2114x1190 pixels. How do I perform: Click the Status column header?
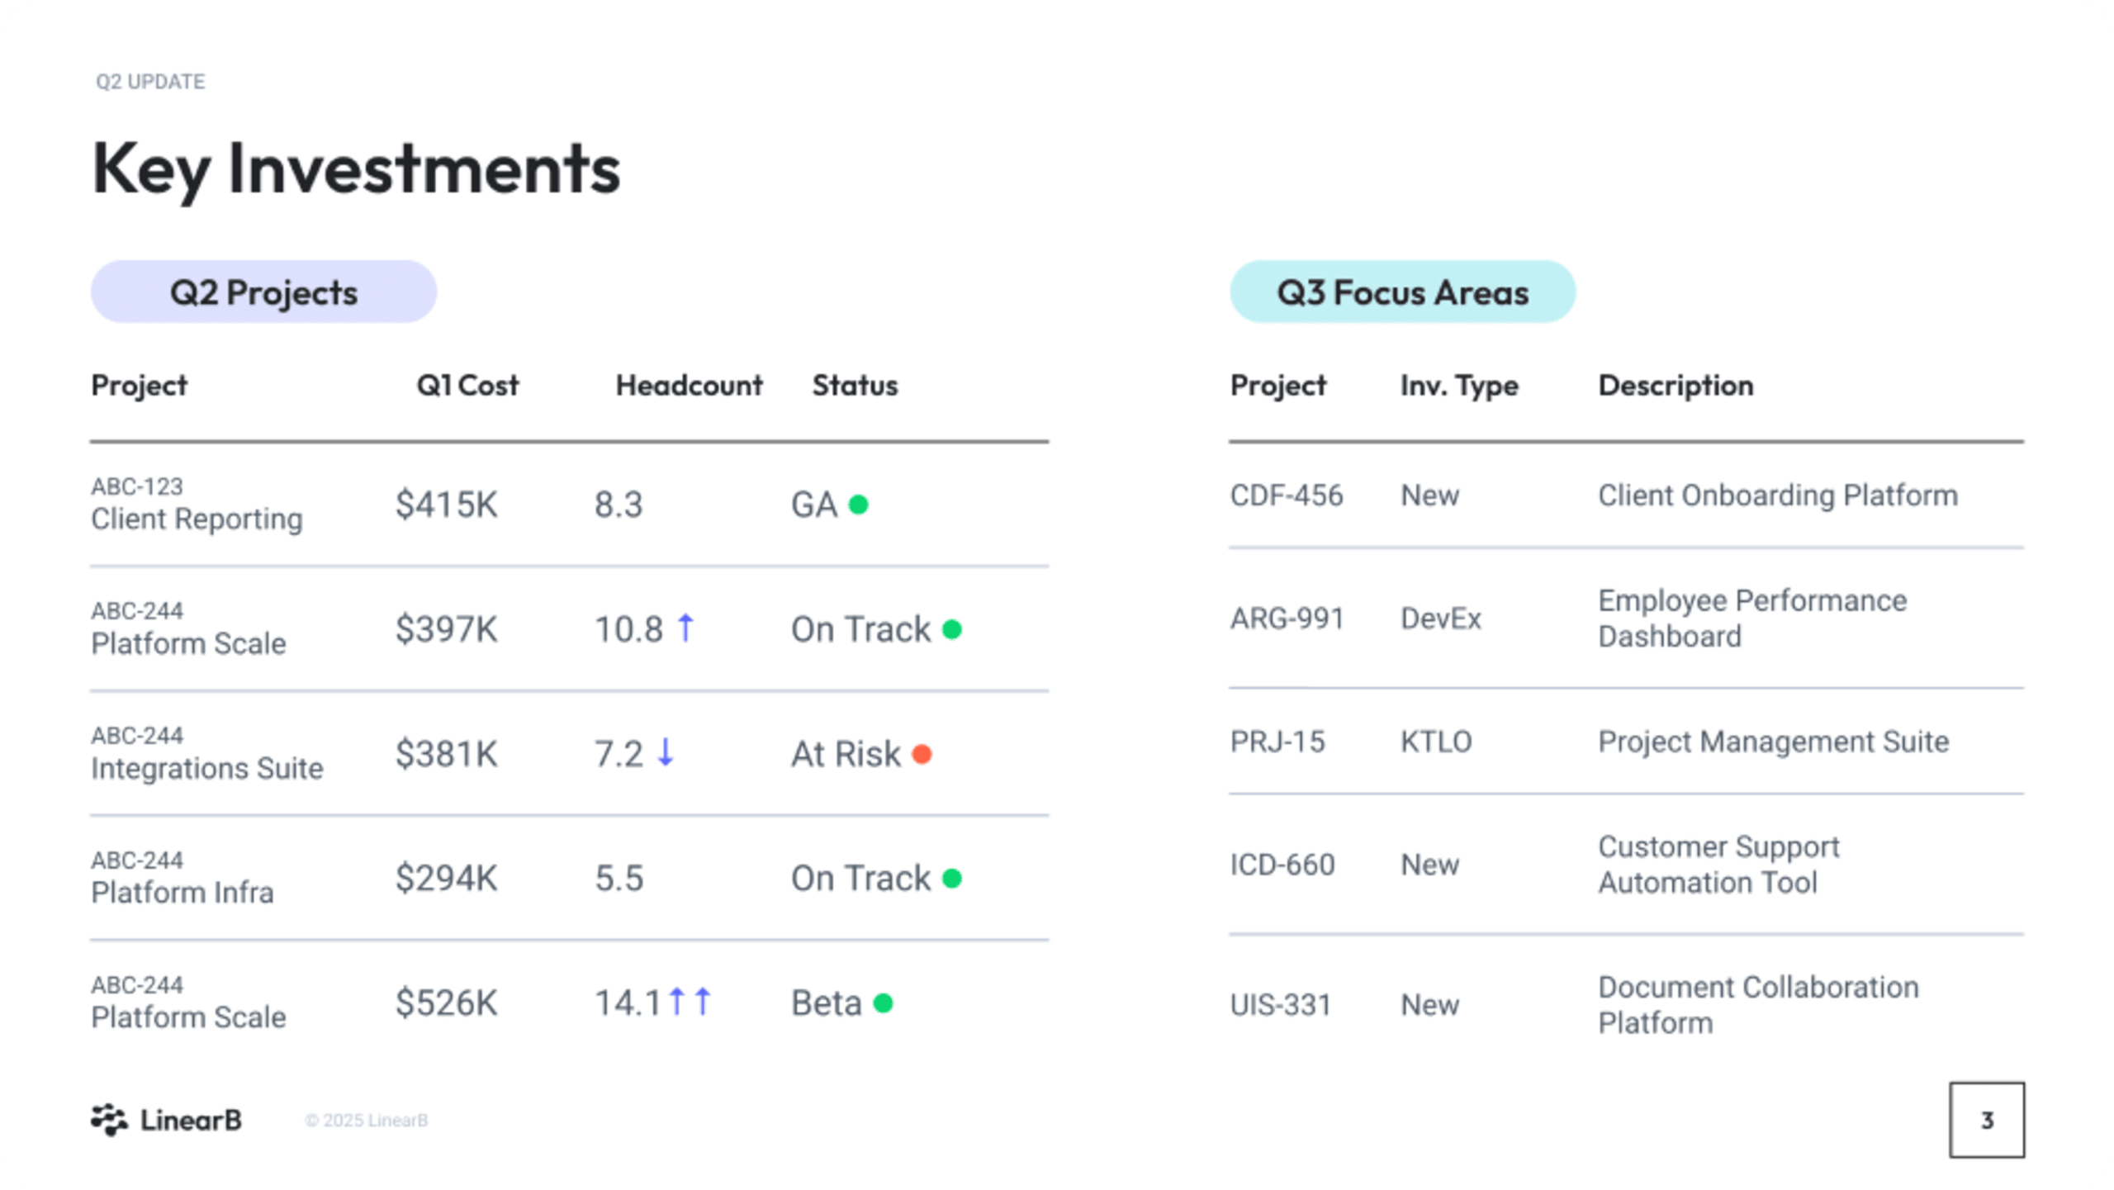pos(855,385)
